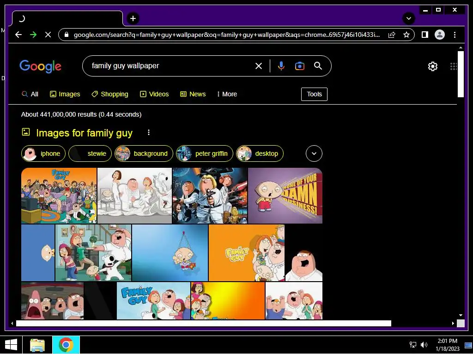Open Google quick settings gear
The image size is (473, 354).
pos(432,66)
